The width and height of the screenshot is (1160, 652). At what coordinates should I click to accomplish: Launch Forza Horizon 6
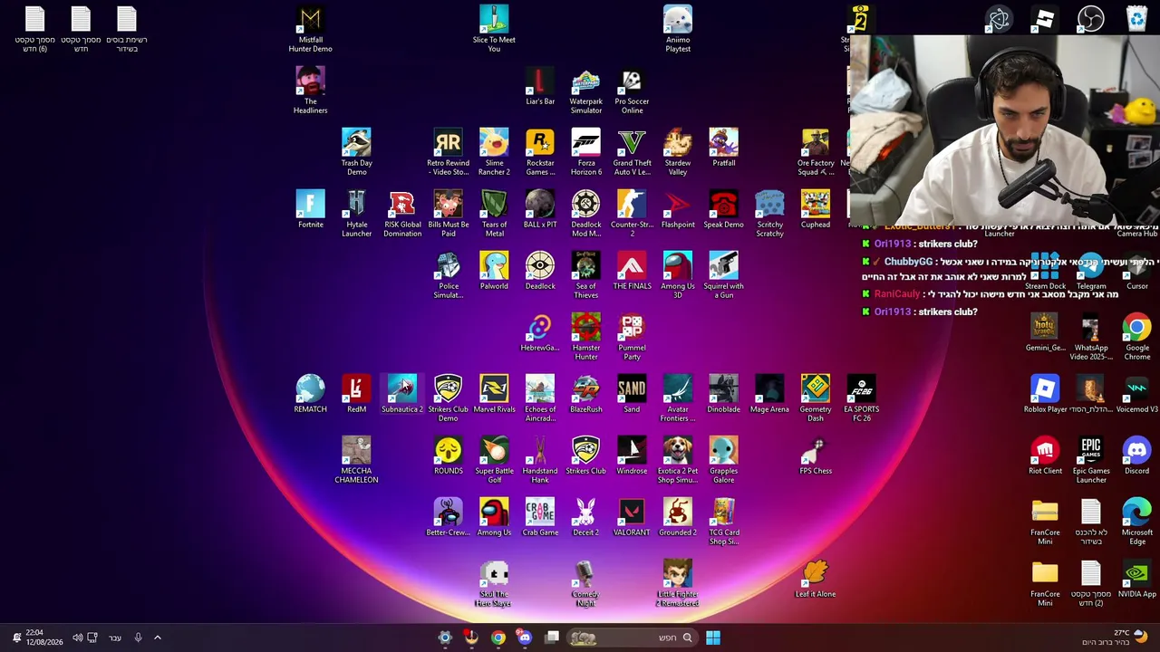click(x=586, y=142)
